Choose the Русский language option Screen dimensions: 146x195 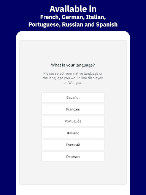click(73, 145)
